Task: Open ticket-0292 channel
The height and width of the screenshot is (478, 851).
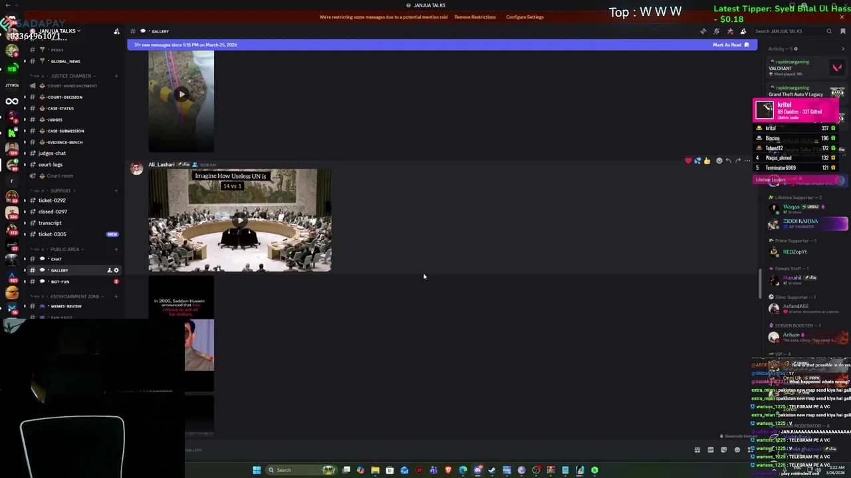Action: [73, 200]
